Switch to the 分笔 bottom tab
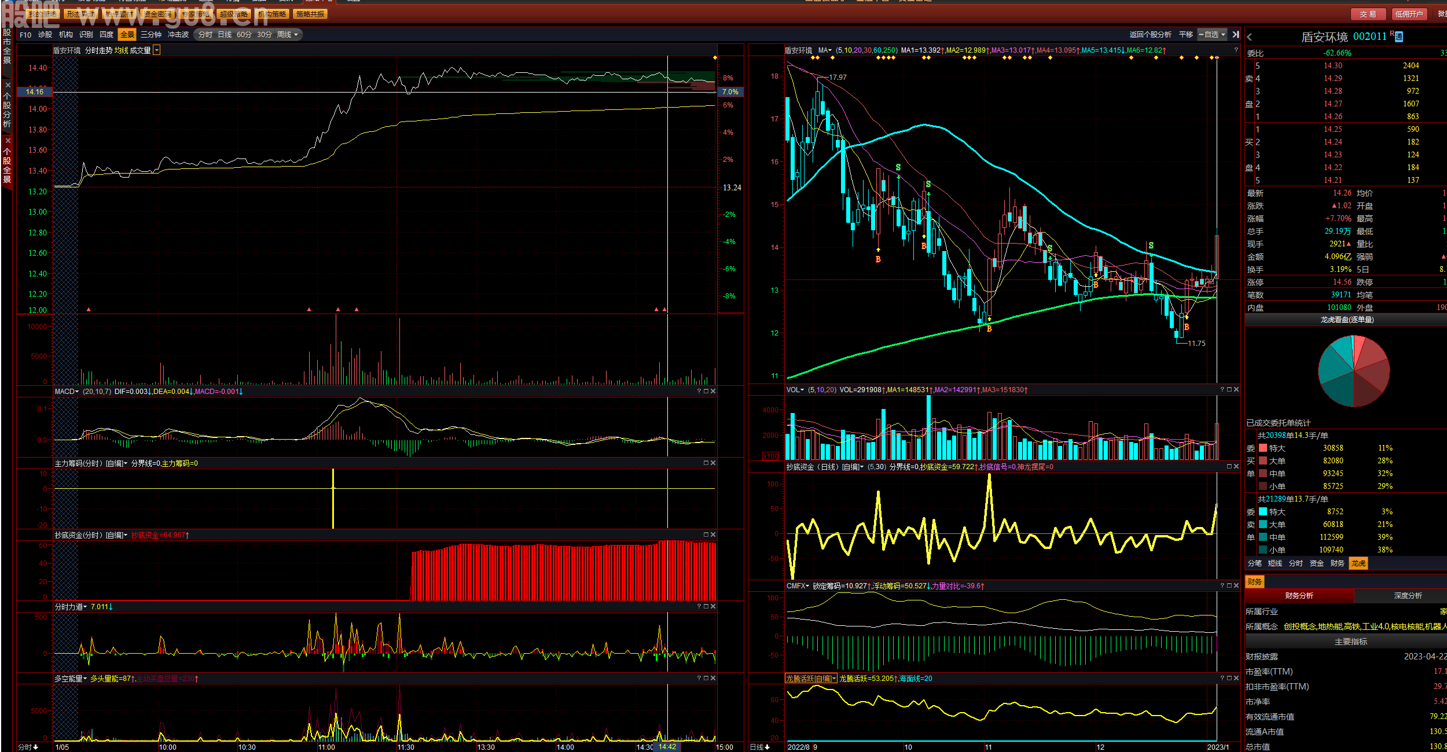 click(1254, 563)
